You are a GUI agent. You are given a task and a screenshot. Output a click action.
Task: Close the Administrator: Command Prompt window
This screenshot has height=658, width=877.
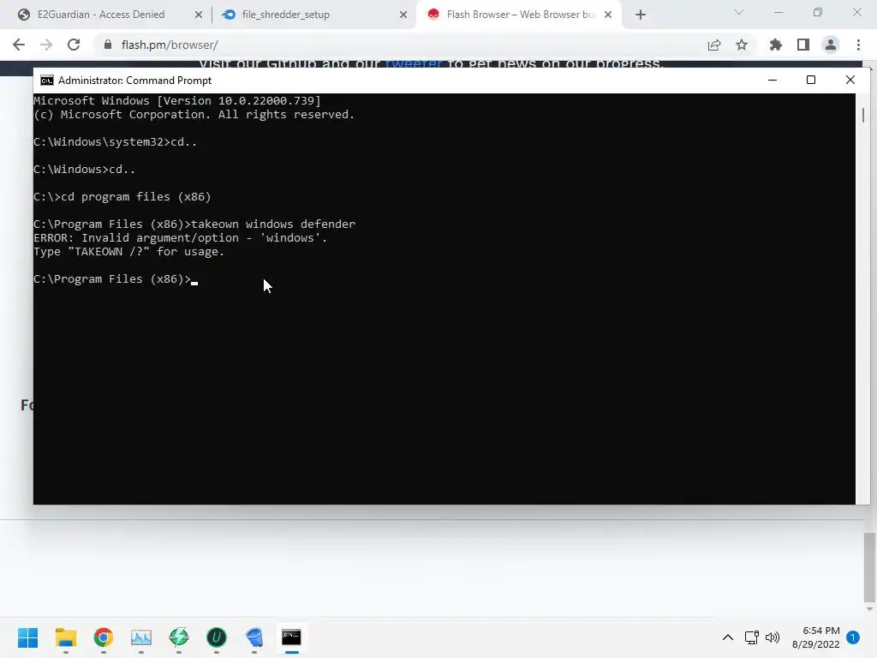850,80
